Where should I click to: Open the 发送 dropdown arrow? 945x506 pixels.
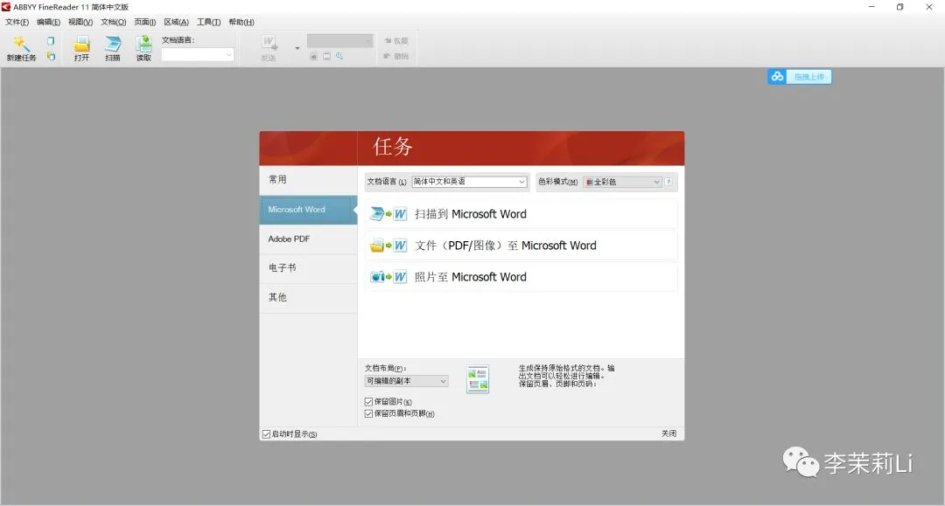[x=297, y=48]
